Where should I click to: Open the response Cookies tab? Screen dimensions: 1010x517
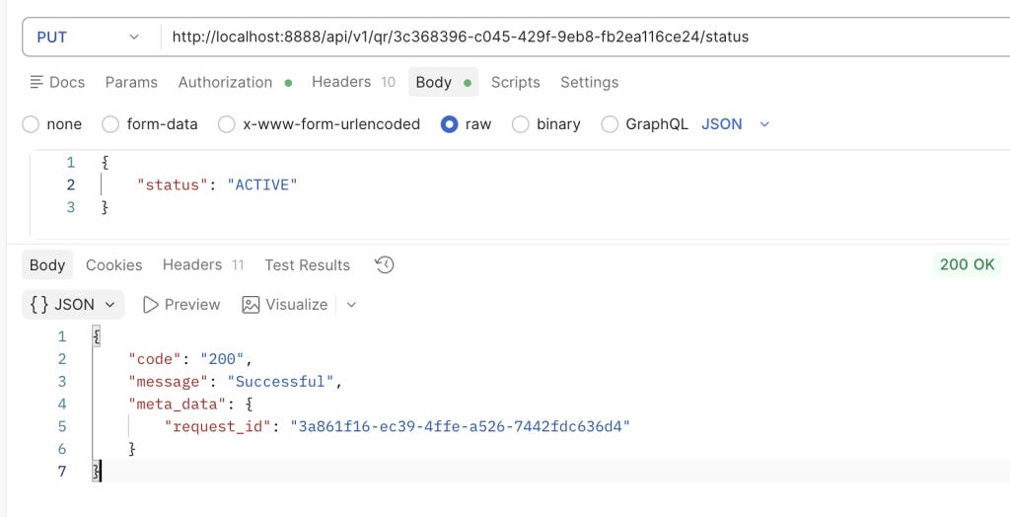point(114,265)
